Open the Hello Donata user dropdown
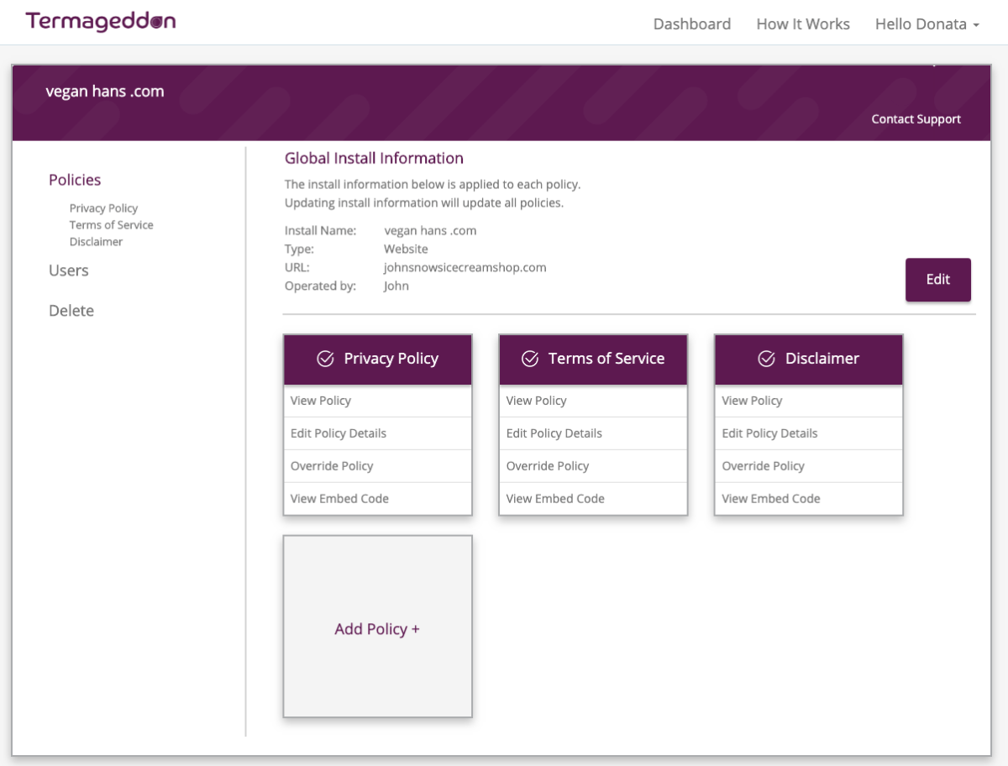The image size is (1008, 766). [x=927, y=24]
